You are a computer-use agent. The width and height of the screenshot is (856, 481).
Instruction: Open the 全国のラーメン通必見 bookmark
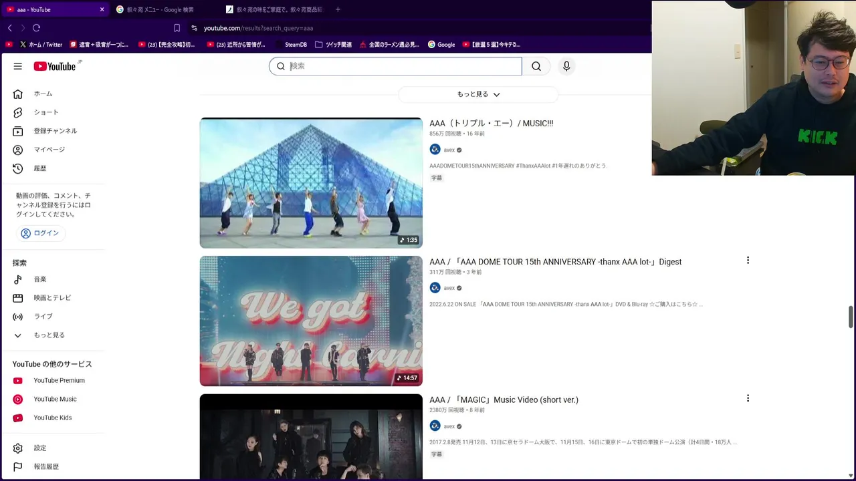pos(389,45)
